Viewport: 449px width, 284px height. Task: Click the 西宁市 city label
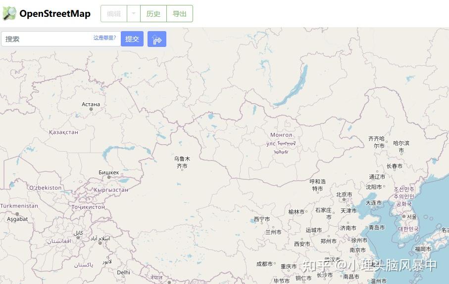pyautogui.click(x=262, y=219)
